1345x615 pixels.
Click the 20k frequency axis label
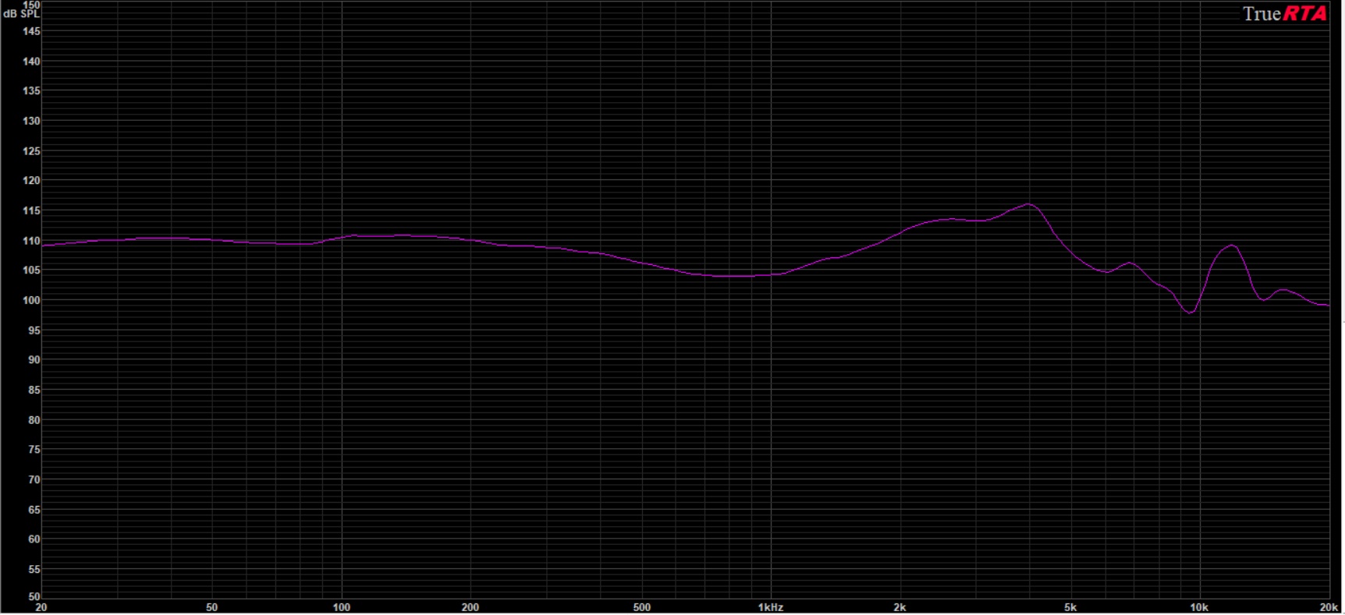pyautogui.click(x=1329, y=607)
